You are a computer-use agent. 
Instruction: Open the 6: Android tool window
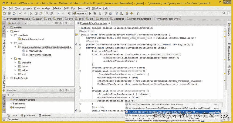click(28, 115)
